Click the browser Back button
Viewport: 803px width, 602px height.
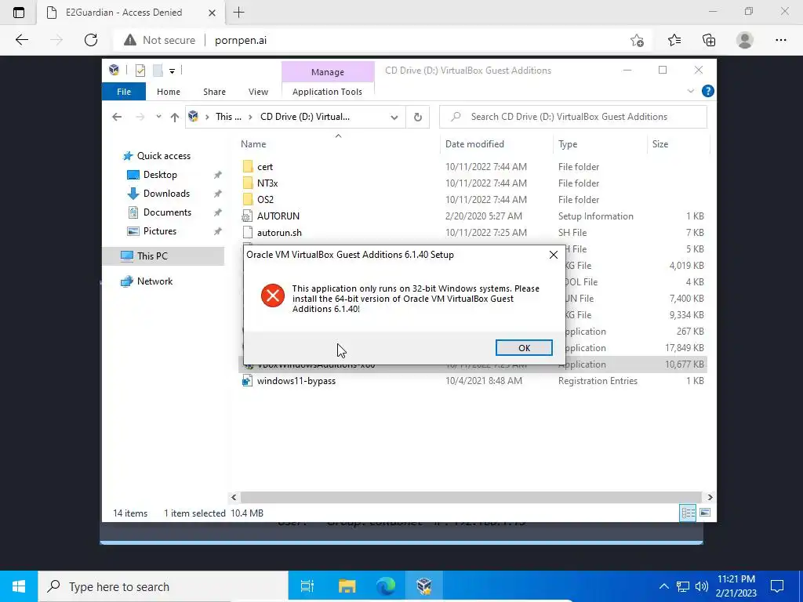(x=22, y=40)
